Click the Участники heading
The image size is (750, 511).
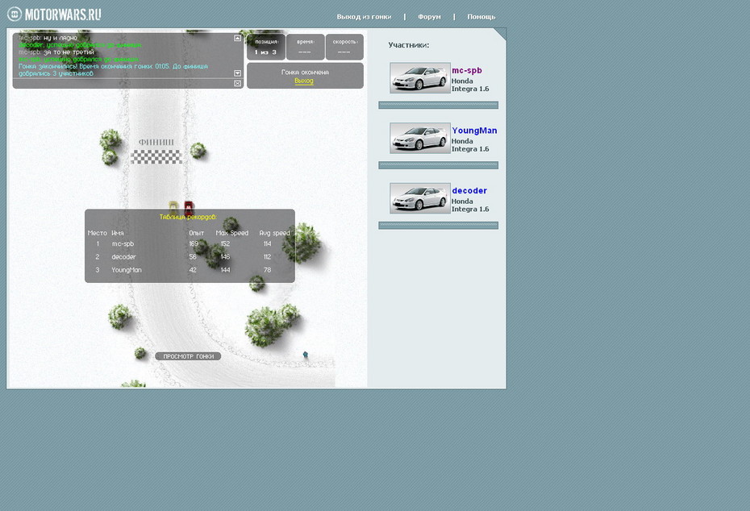point(409,45)
